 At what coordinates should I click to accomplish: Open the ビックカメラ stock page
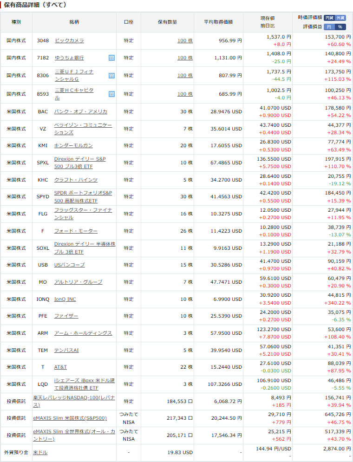click(x=69, y=41)
